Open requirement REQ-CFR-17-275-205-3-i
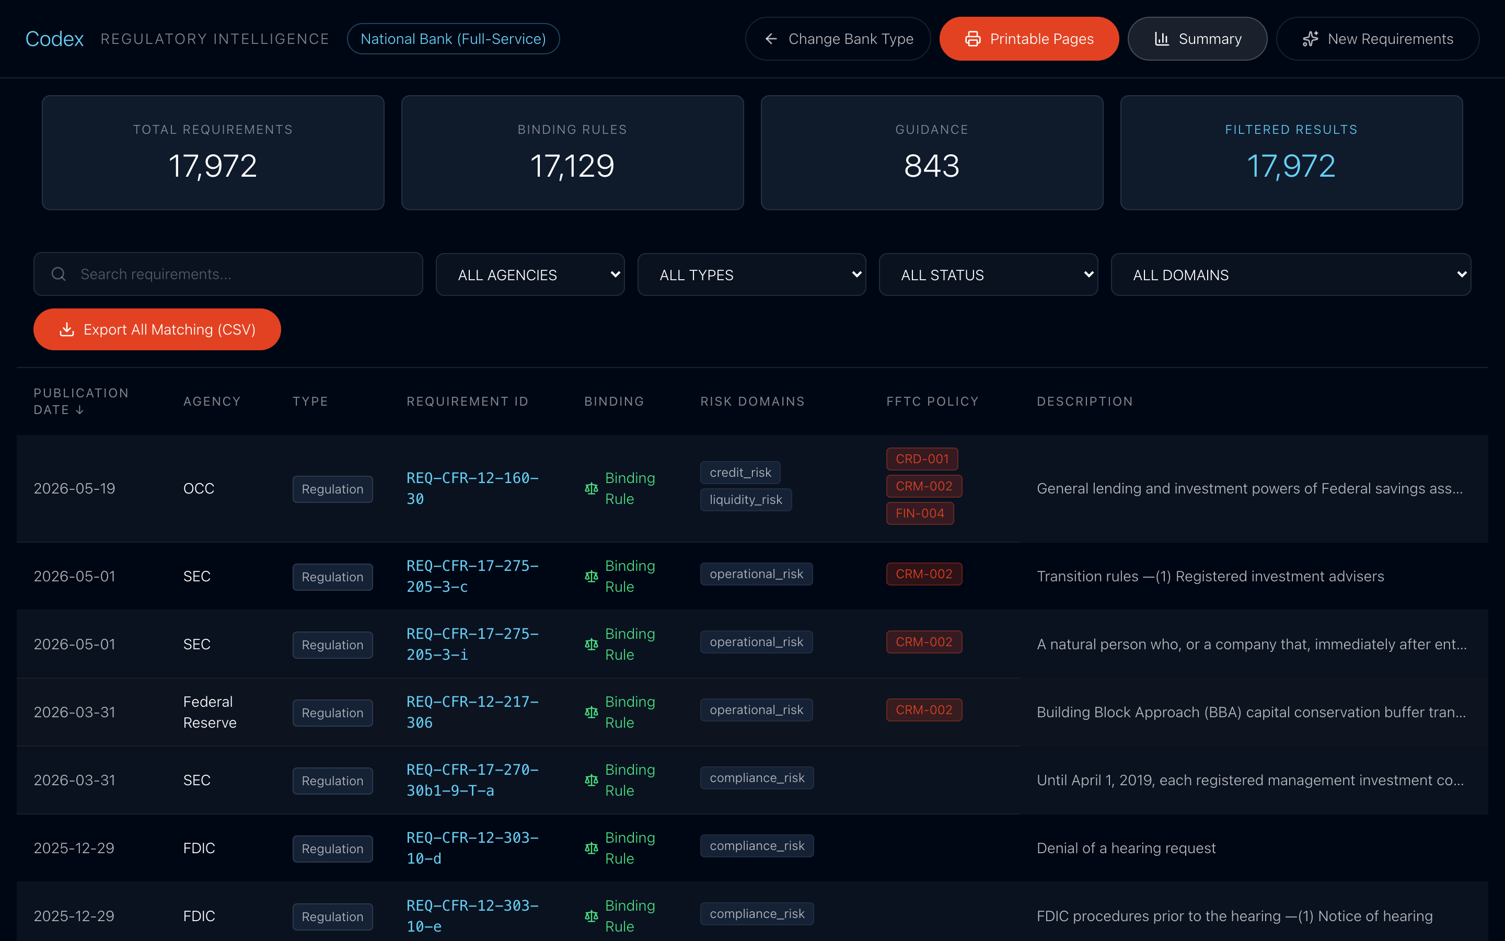Viewport: 1505px width, 941px height. point(472,644)
